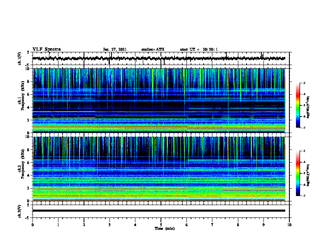Click the ch.1 spectrogram color scale bar
Screen dimensions: 326x252
(x=298, y=105)
